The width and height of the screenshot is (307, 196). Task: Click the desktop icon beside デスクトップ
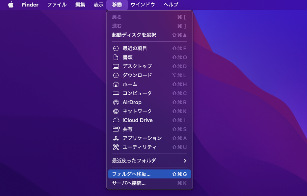pos(116,66)
